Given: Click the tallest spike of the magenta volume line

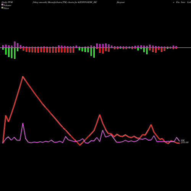Looking at the screenshot, I should (x=23, y=123).
